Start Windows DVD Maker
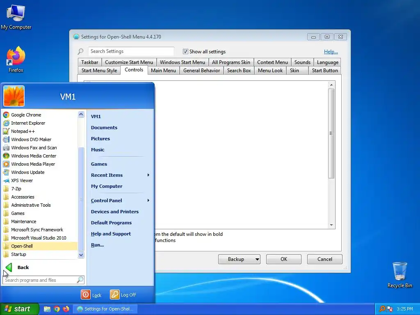The image size is (420, 315). coord(40,139)
